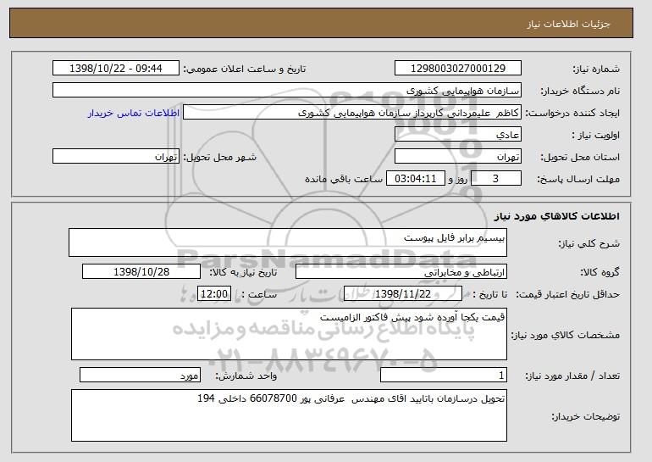Click the remaining time field 03:04:11
652x462 pixels.
tap(416, 179)
